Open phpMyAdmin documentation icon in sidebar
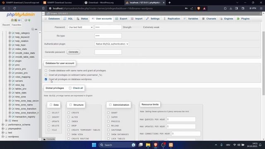Image resolution: width=265 pixels, height=149 pixels. click(x=19, y=20)
